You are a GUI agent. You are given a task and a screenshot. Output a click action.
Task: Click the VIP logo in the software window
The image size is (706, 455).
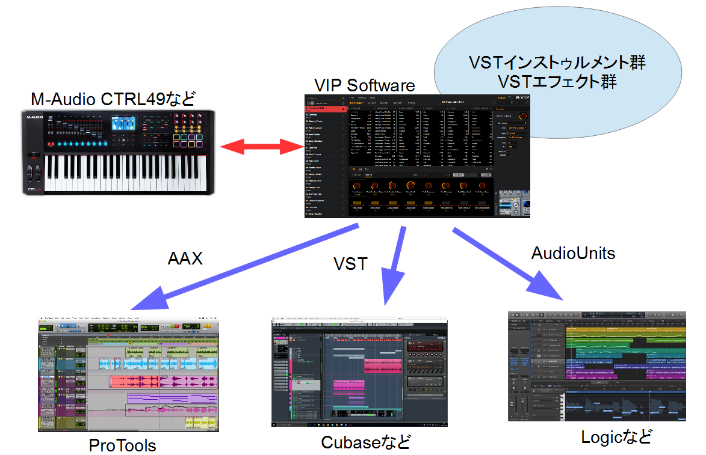(523, 97)
